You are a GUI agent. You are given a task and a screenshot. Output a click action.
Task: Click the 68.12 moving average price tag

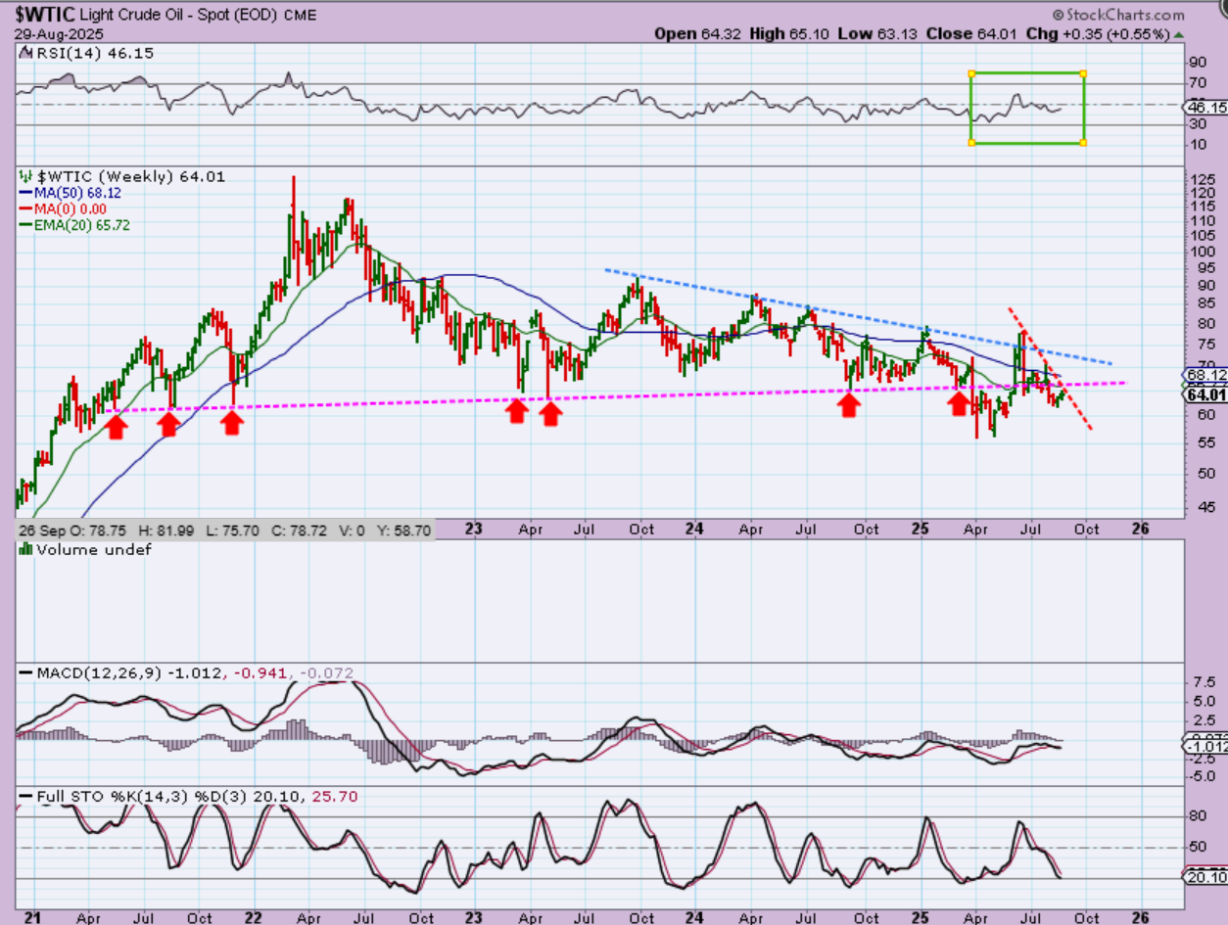click(1205, 375)
